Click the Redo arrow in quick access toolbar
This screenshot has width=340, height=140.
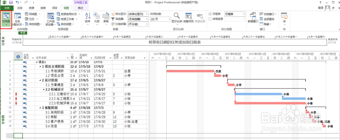pyautogui.click(x=26, y=2)
